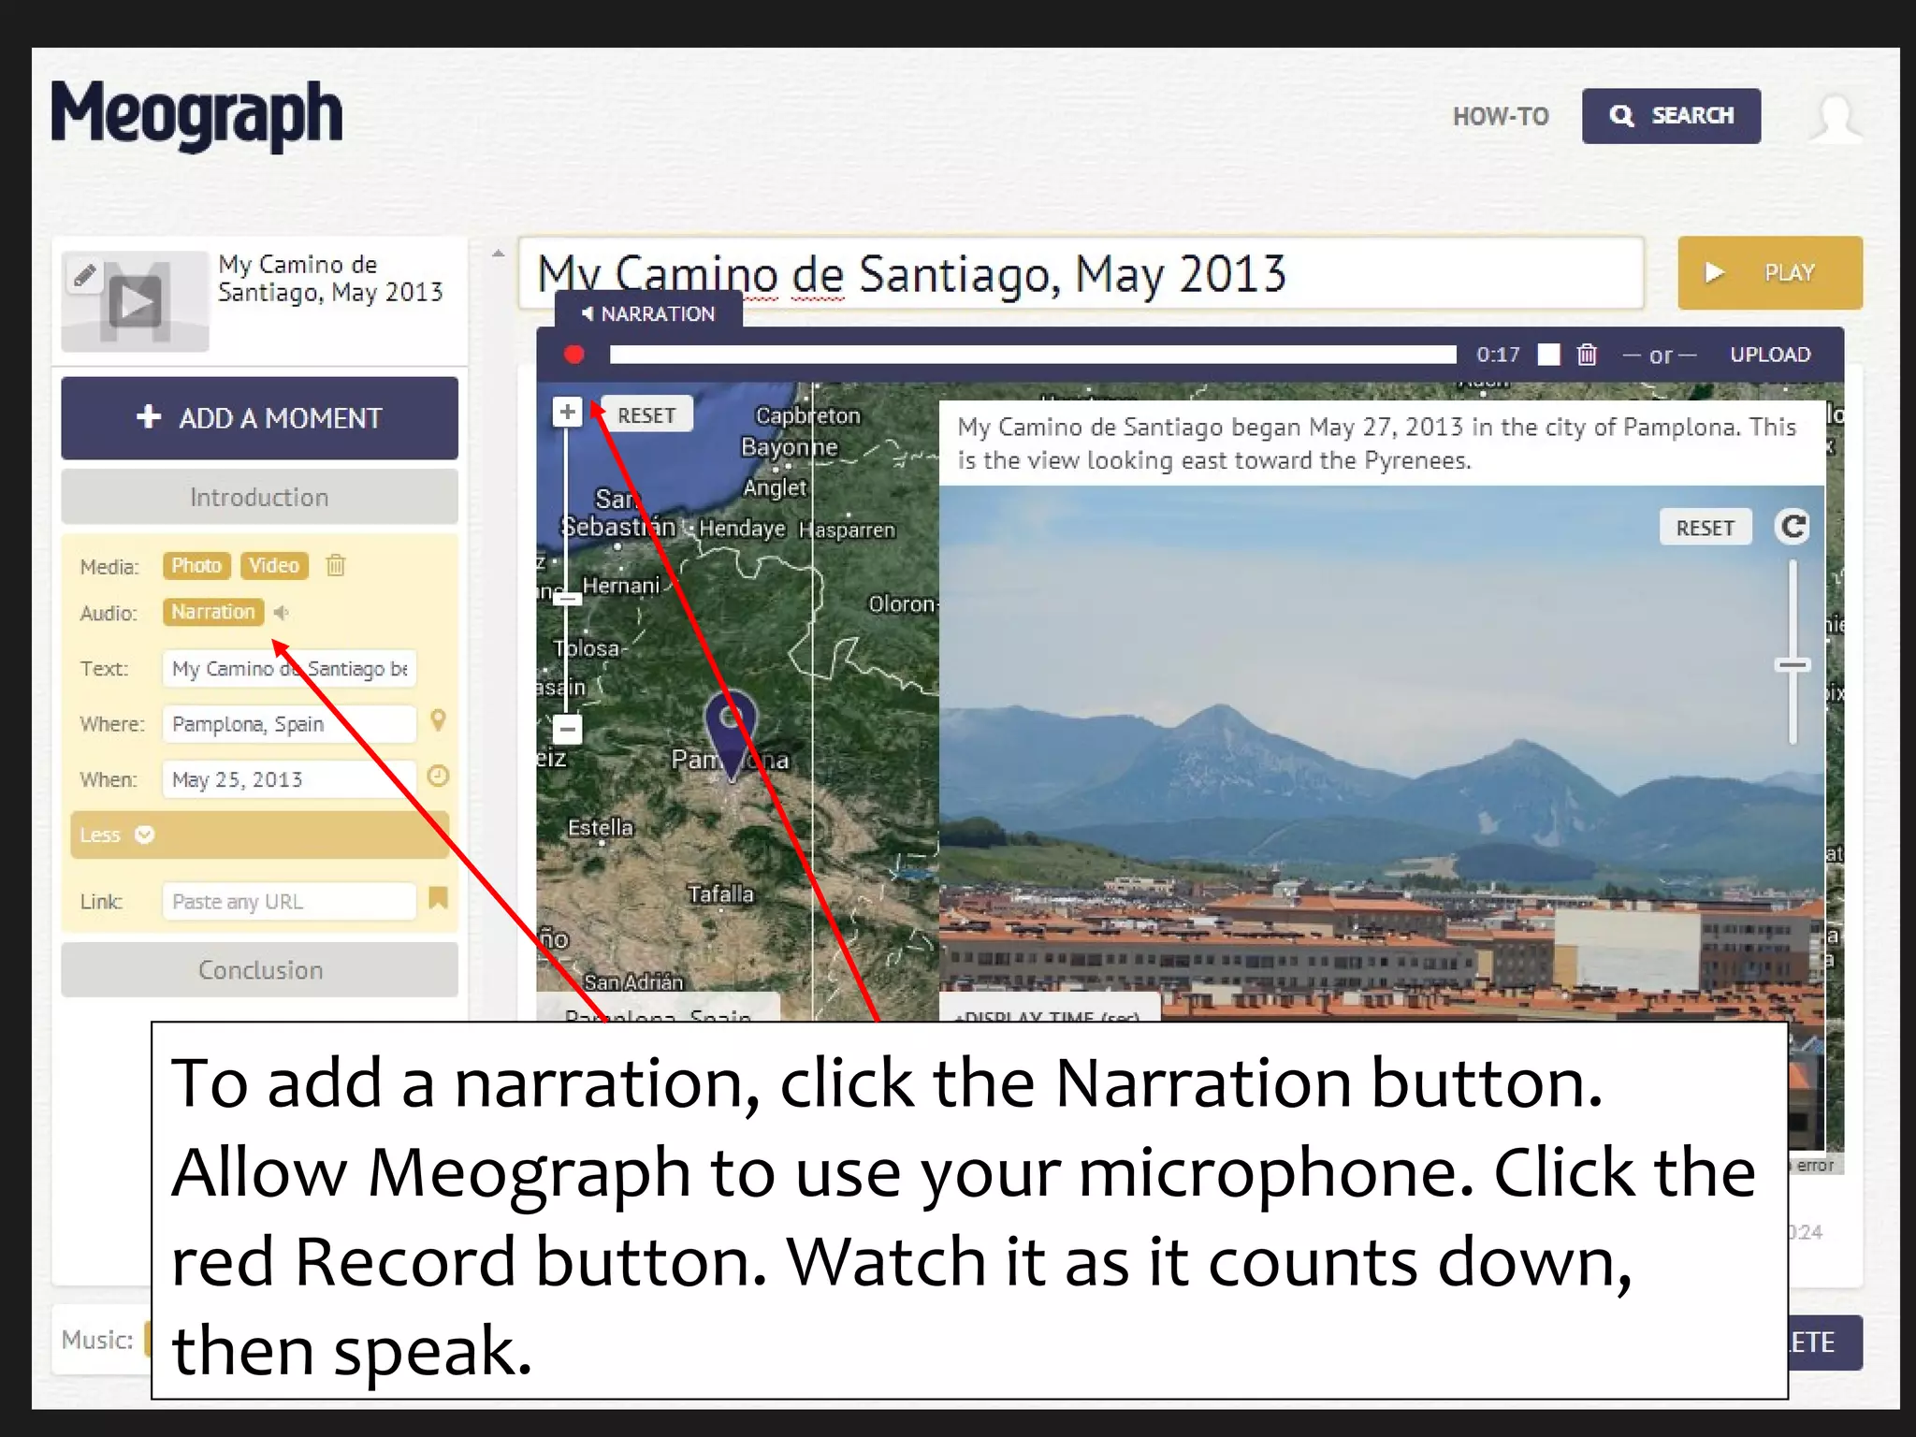Zoom in on the map
This screenshot has width=1916, height=1437.
coord(567,412)
